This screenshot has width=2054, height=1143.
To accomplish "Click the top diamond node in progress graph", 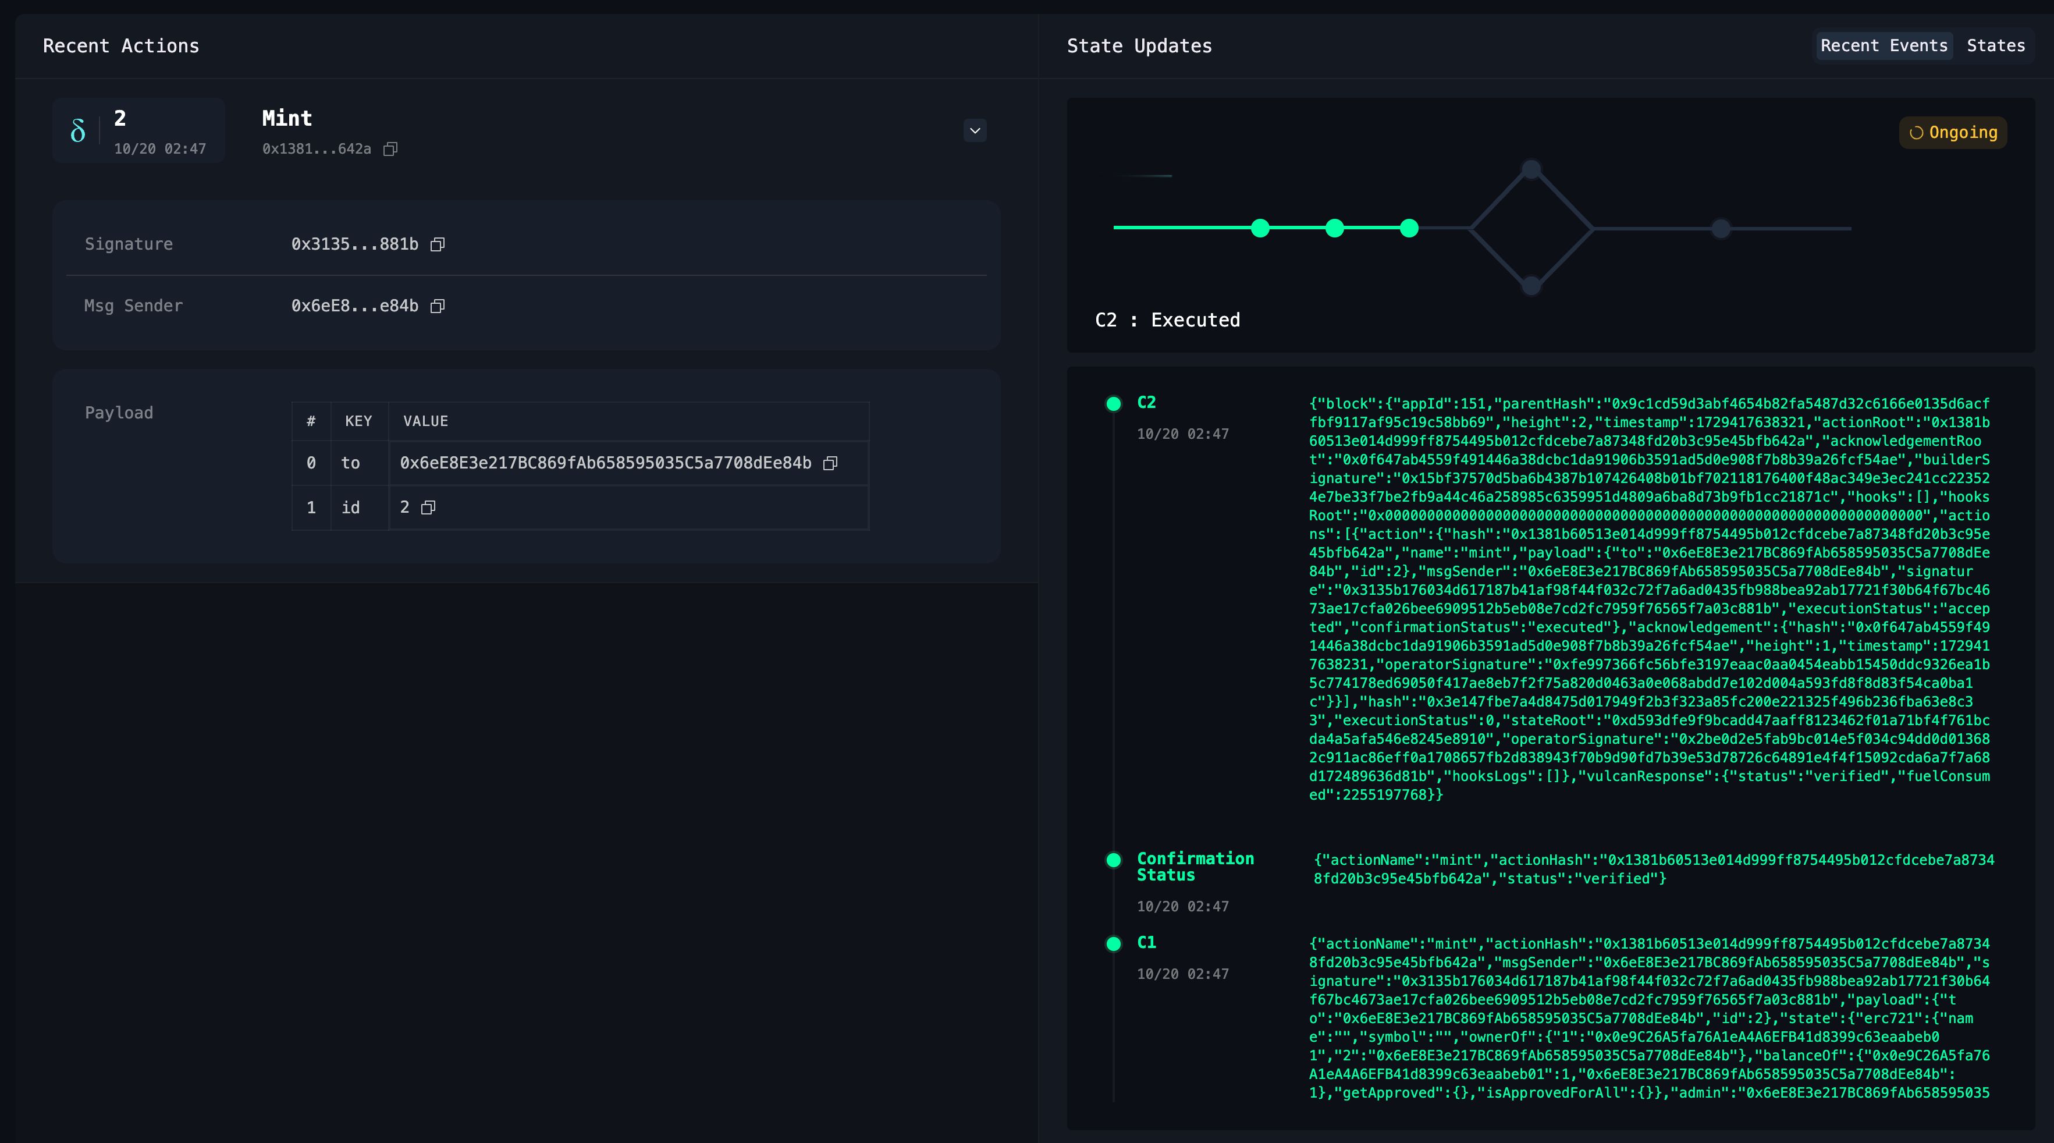I will [1531, 169].
